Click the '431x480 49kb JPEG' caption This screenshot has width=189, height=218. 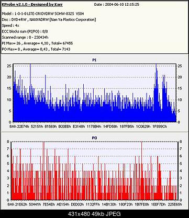tap(94, 214)
